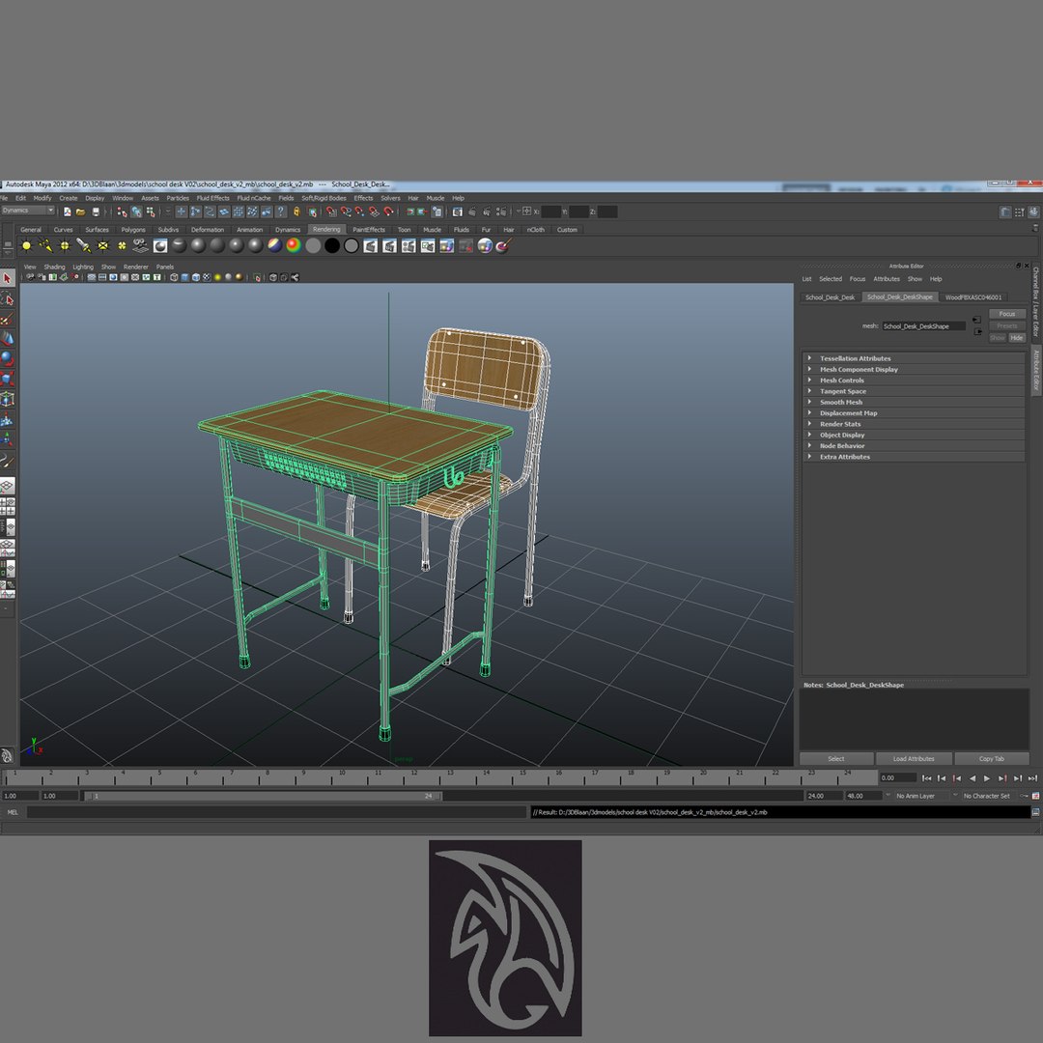Toggle textured display checker cube icon
The image size is (1043, 1043).
(207, 277)
